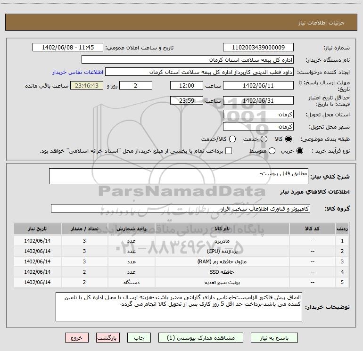The image size is (363, 351).
Task: Select the کالا/خدمت radio button
Action: [232, 139]
